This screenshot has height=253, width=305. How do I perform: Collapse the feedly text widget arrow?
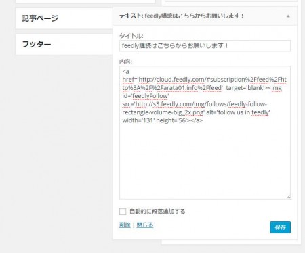pyautogui.click(x=288, y=16)
